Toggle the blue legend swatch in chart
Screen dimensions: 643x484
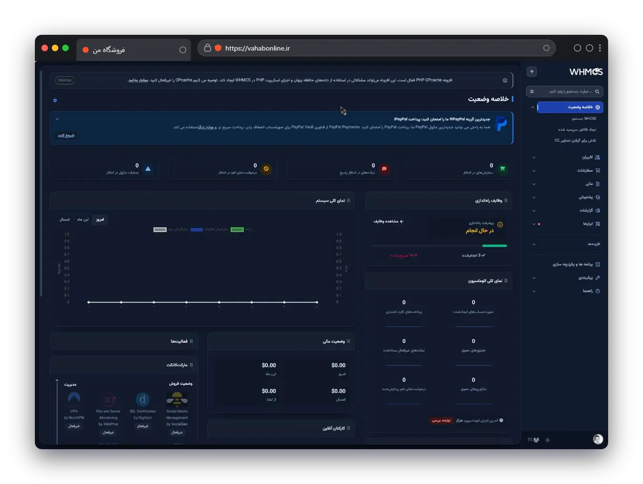(x=197, y=230)
